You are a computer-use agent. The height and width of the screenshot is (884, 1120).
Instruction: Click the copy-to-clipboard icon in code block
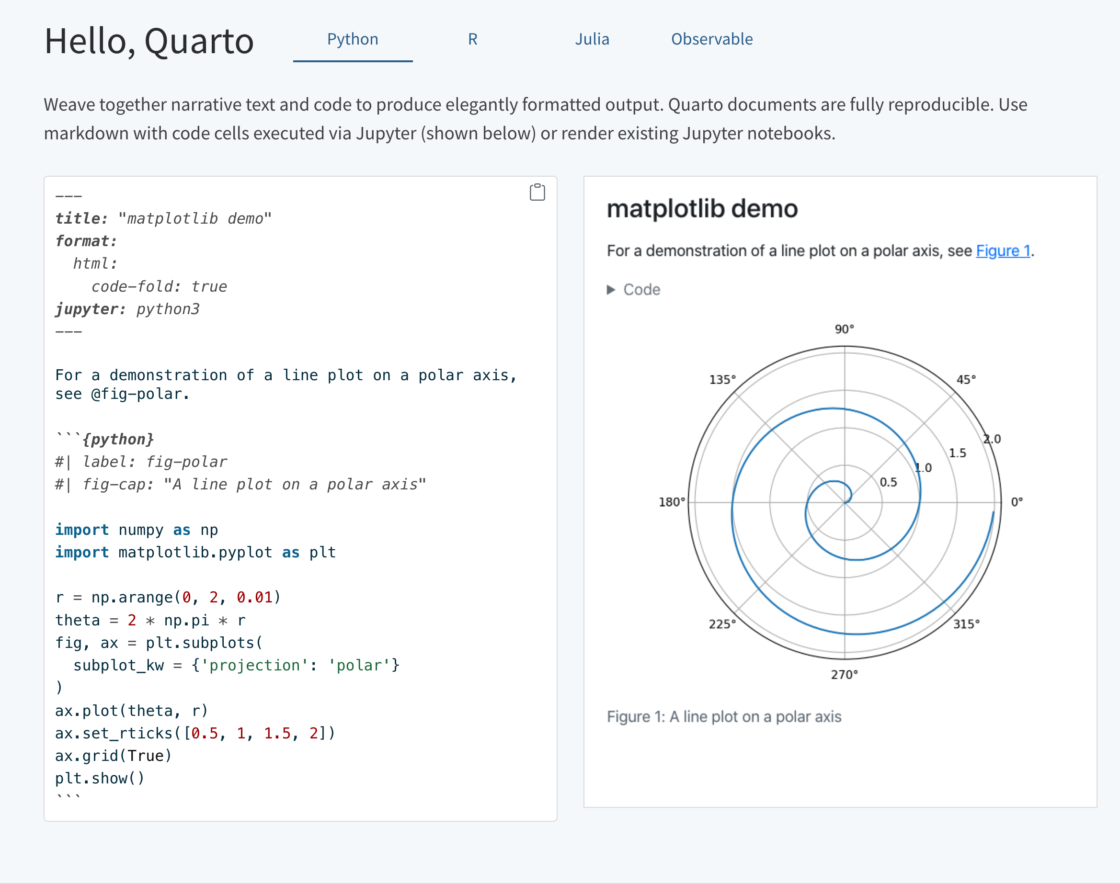coord(537,192)
